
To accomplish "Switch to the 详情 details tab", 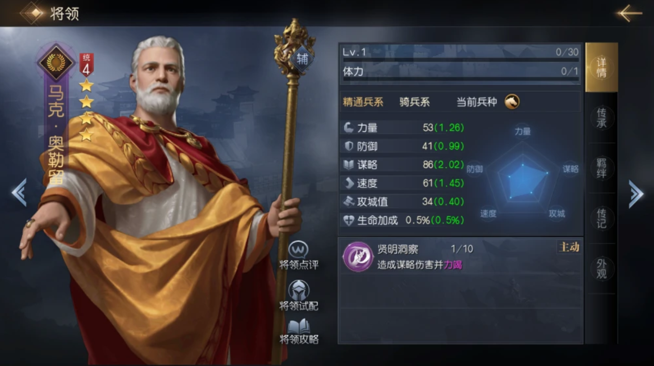I will [601, 67].
